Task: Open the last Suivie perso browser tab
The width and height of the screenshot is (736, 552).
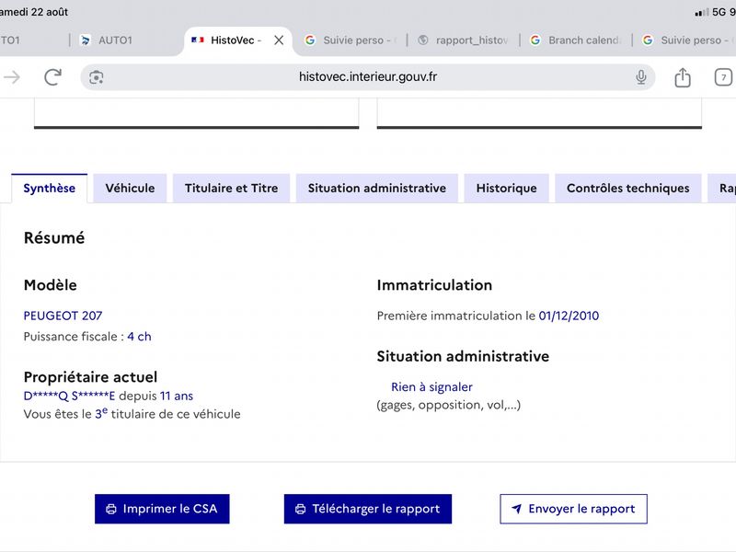Action: pos(687,40)
